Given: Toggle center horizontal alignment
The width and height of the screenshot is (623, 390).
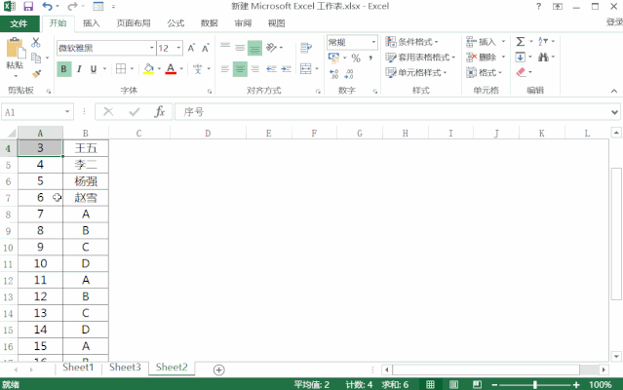Looking at the screenshot, I should pyautogui.click(x=240, y=69).
